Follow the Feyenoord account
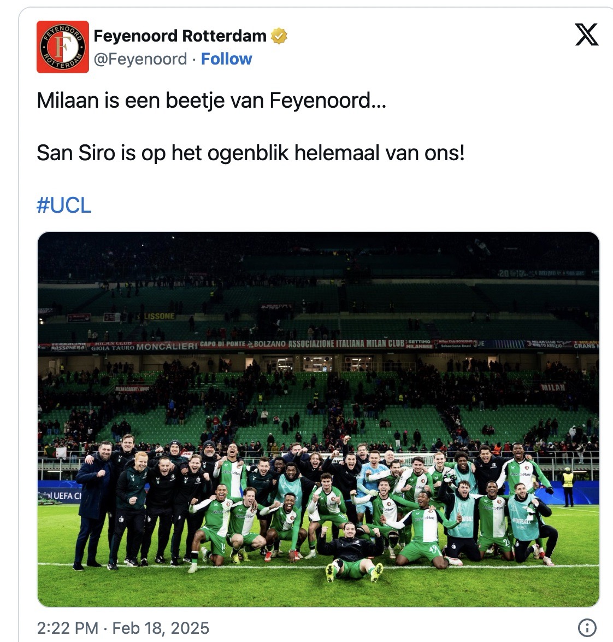 226,59
